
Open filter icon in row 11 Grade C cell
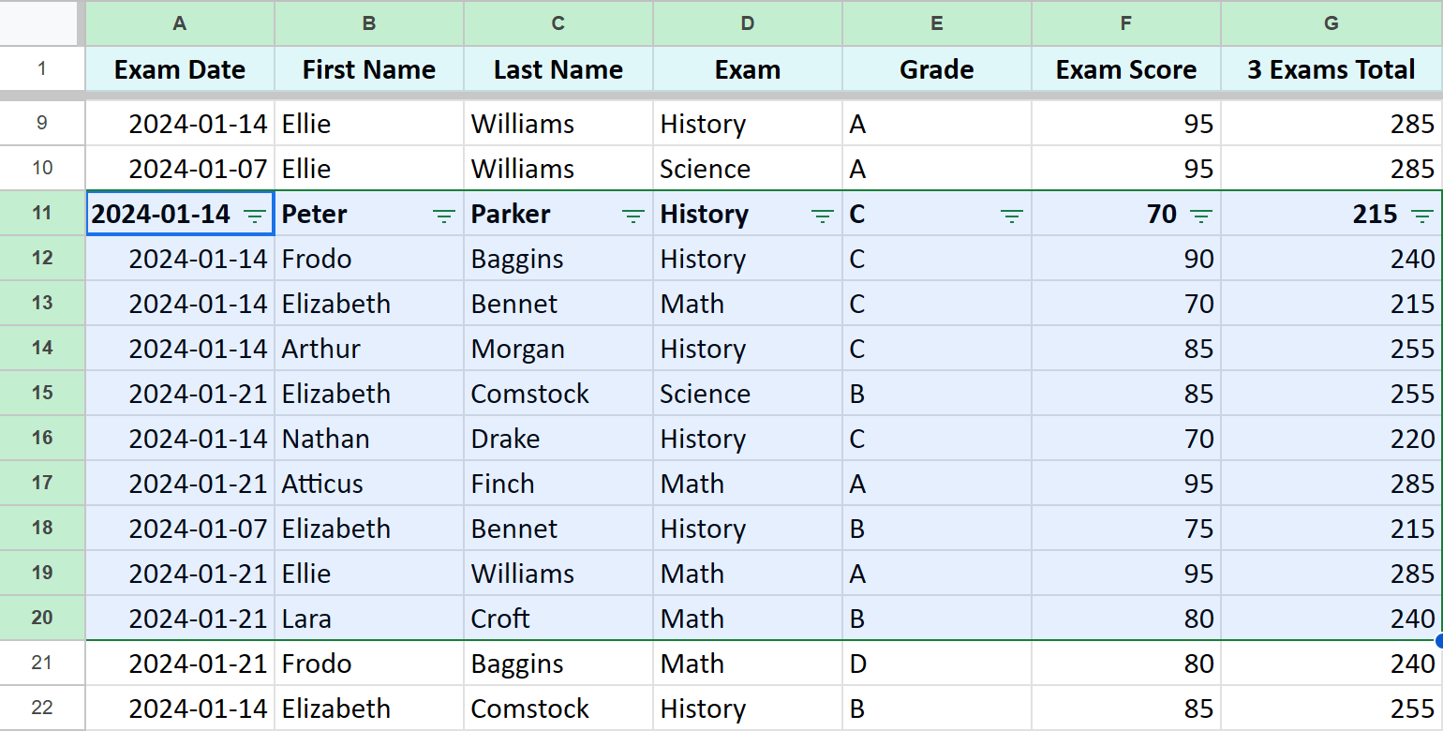click(1011, 216)
